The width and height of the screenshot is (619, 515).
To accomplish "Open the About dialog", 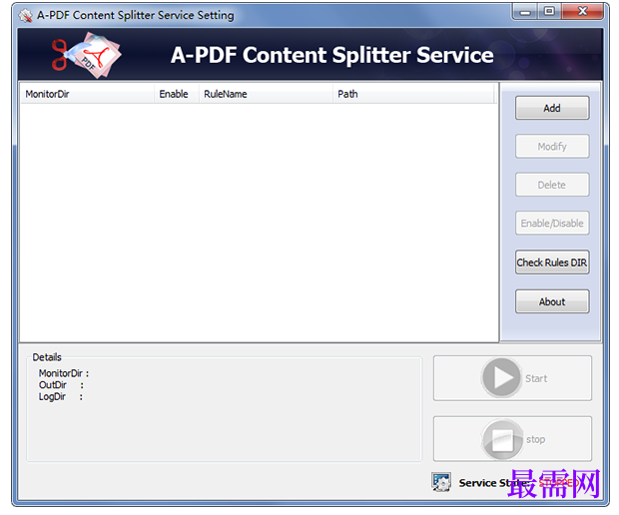I will (552, 301).
